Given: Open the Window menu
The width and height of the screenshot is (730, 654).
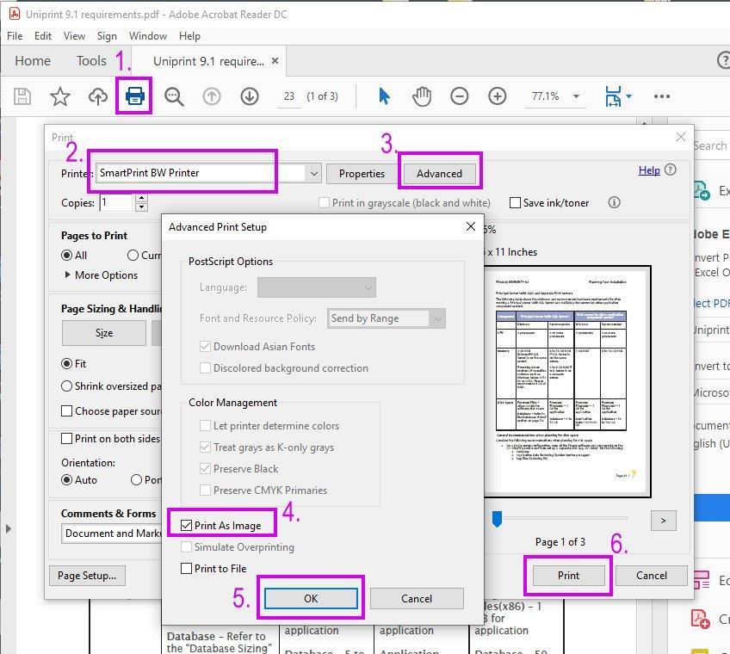Looking at the screenshot, I should 148,35.
